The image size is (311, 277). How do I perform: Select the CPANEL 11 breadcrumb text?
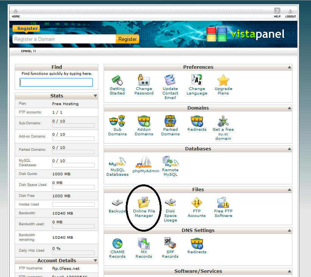pos(28,51)
